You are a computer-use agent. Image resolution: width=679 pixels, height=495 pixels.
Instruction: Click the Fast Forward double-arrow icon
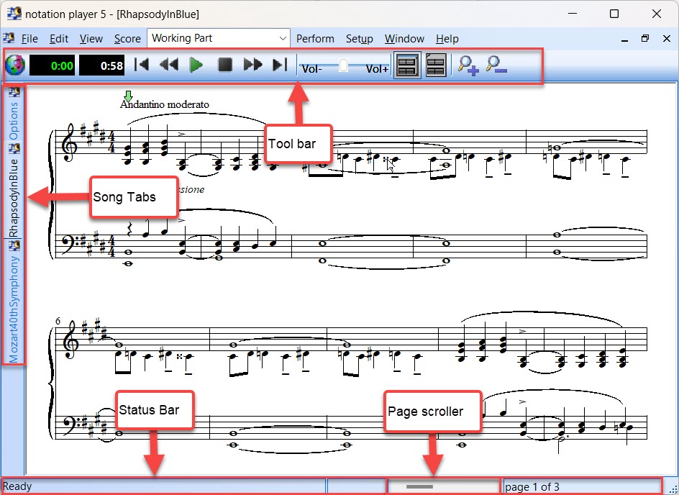coord(252,65)
